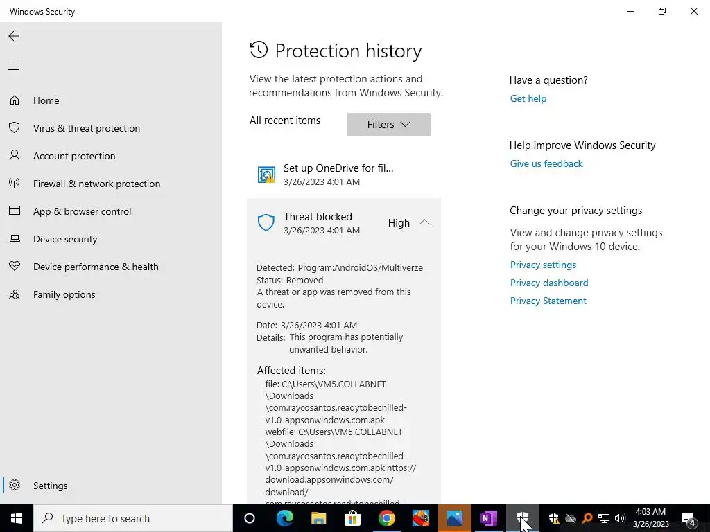Go to Device security section
The width and height of the screenshot is (710, 532).
click(x=65, y=239)
